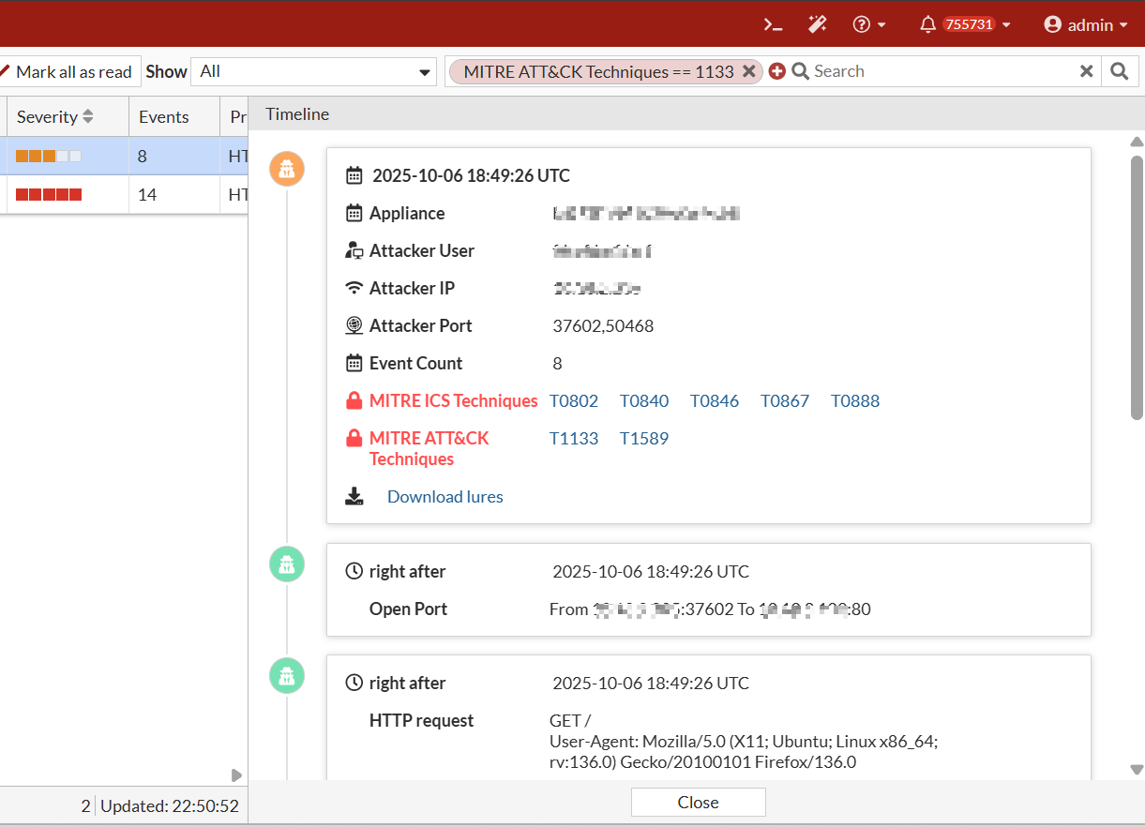The height and width of the screenshot is (827, 1145).
Task: Click the Download lures link
Action: click(x=445, y=497)
